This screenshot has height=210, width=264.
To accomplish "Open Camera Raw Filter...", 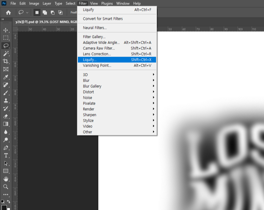I will click(117, 48).
